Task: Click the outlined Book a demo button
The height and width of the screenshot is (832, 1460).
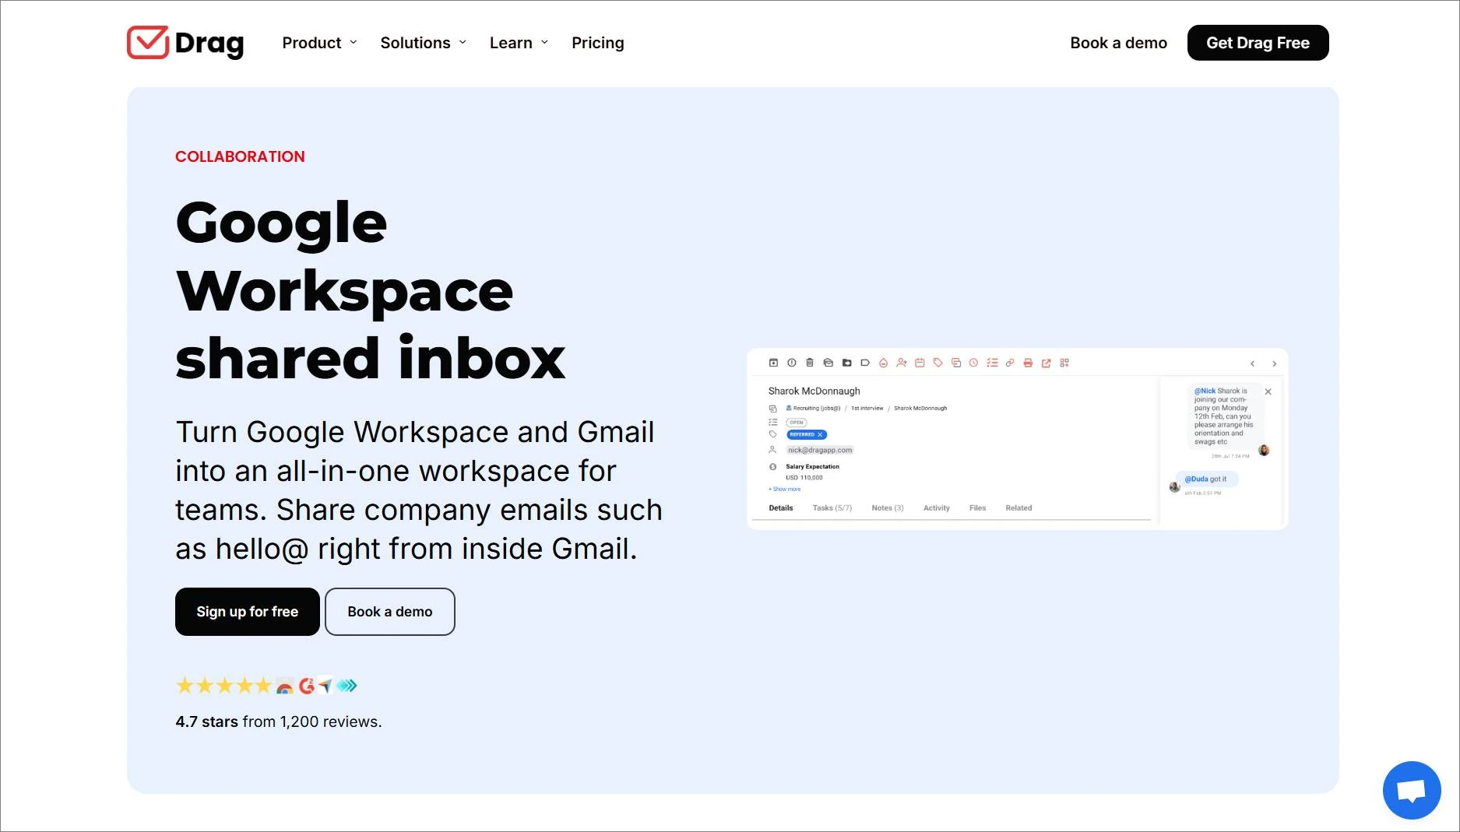Action: 390,612
